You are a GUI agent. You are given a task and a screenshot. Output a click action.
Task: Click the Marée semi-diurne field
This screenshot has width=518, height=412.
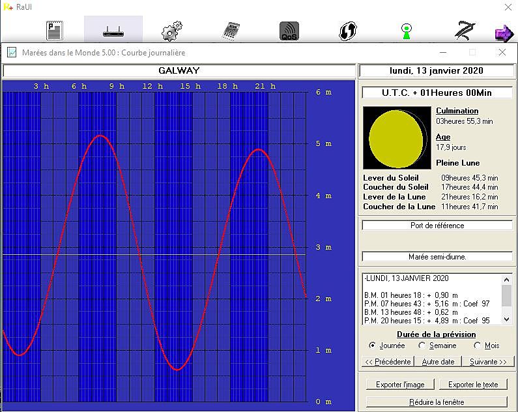pyautogui.click(x=437, y=257)
